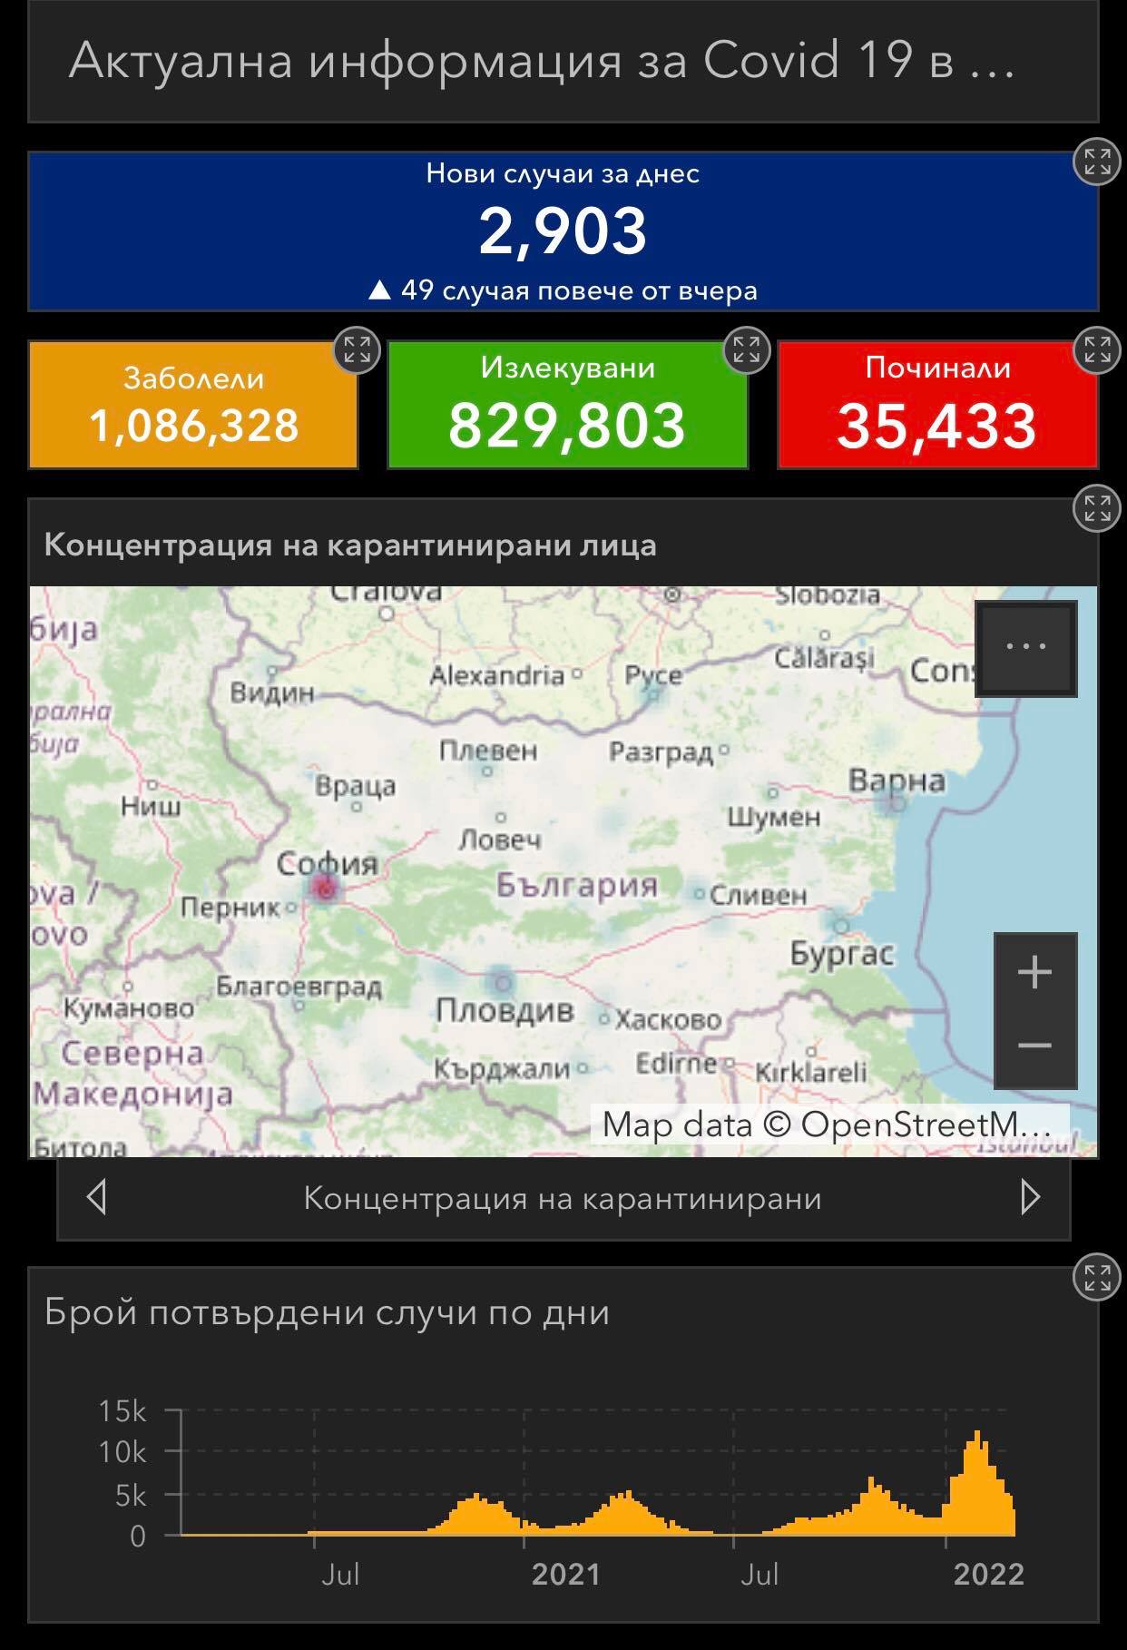Image resolution: width=1127 pixels, height=1650 pixels.
Task: Click the Враца label on the map
Action: pyautogui.click(x=356, y=785)
